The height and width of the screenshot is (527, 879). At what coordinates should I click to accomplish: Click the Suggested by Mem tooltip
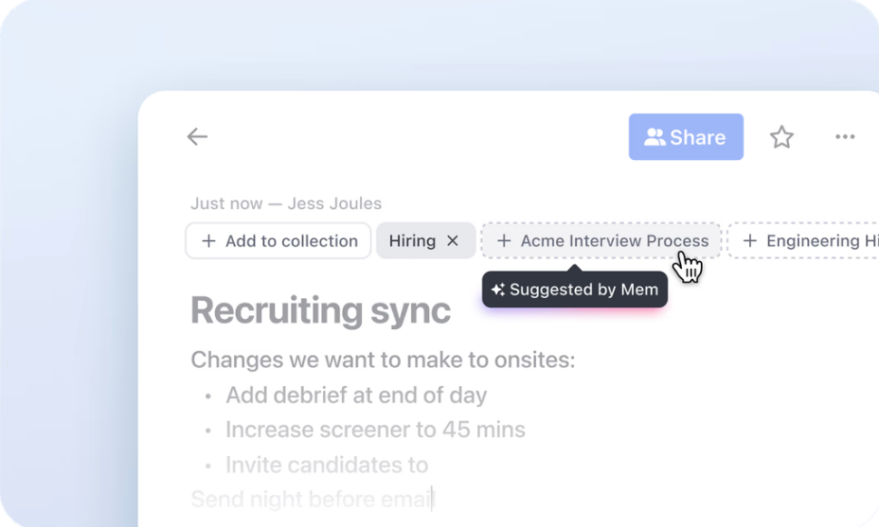[575, 290]
